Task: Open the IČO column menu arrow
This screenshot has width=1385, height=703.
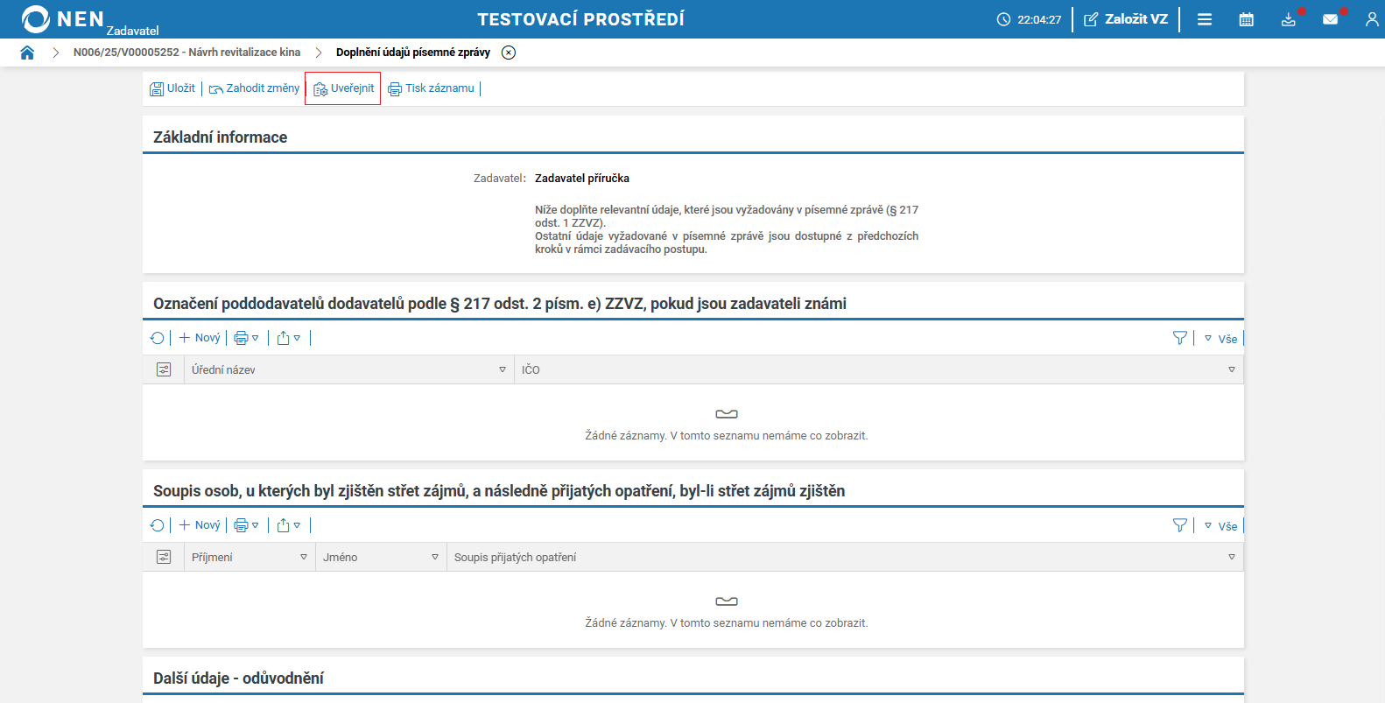Action: tap(1232, 369)
